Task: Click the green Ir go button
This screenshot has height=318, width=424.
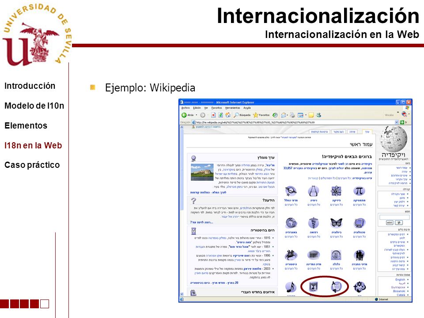Action: point(404,122)
